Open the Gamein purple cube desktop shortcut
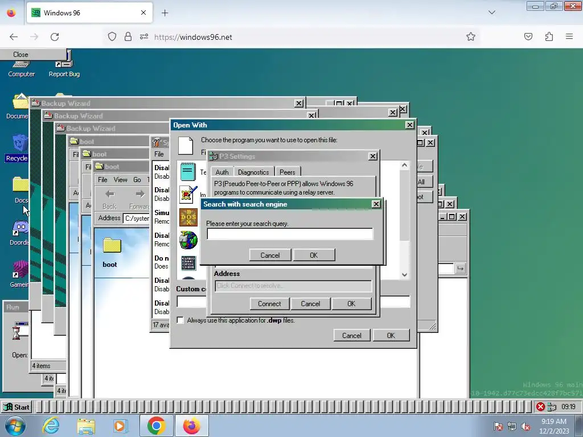 click(x=20, y=269)
